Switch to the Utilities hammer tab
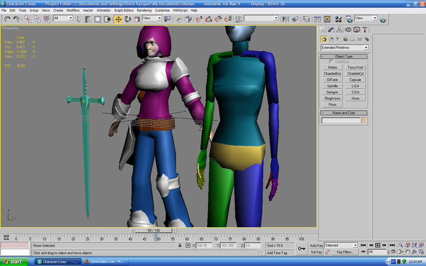The width and height of the screenshot is (426, 266). pyautogui.click(x=365, y=30)
